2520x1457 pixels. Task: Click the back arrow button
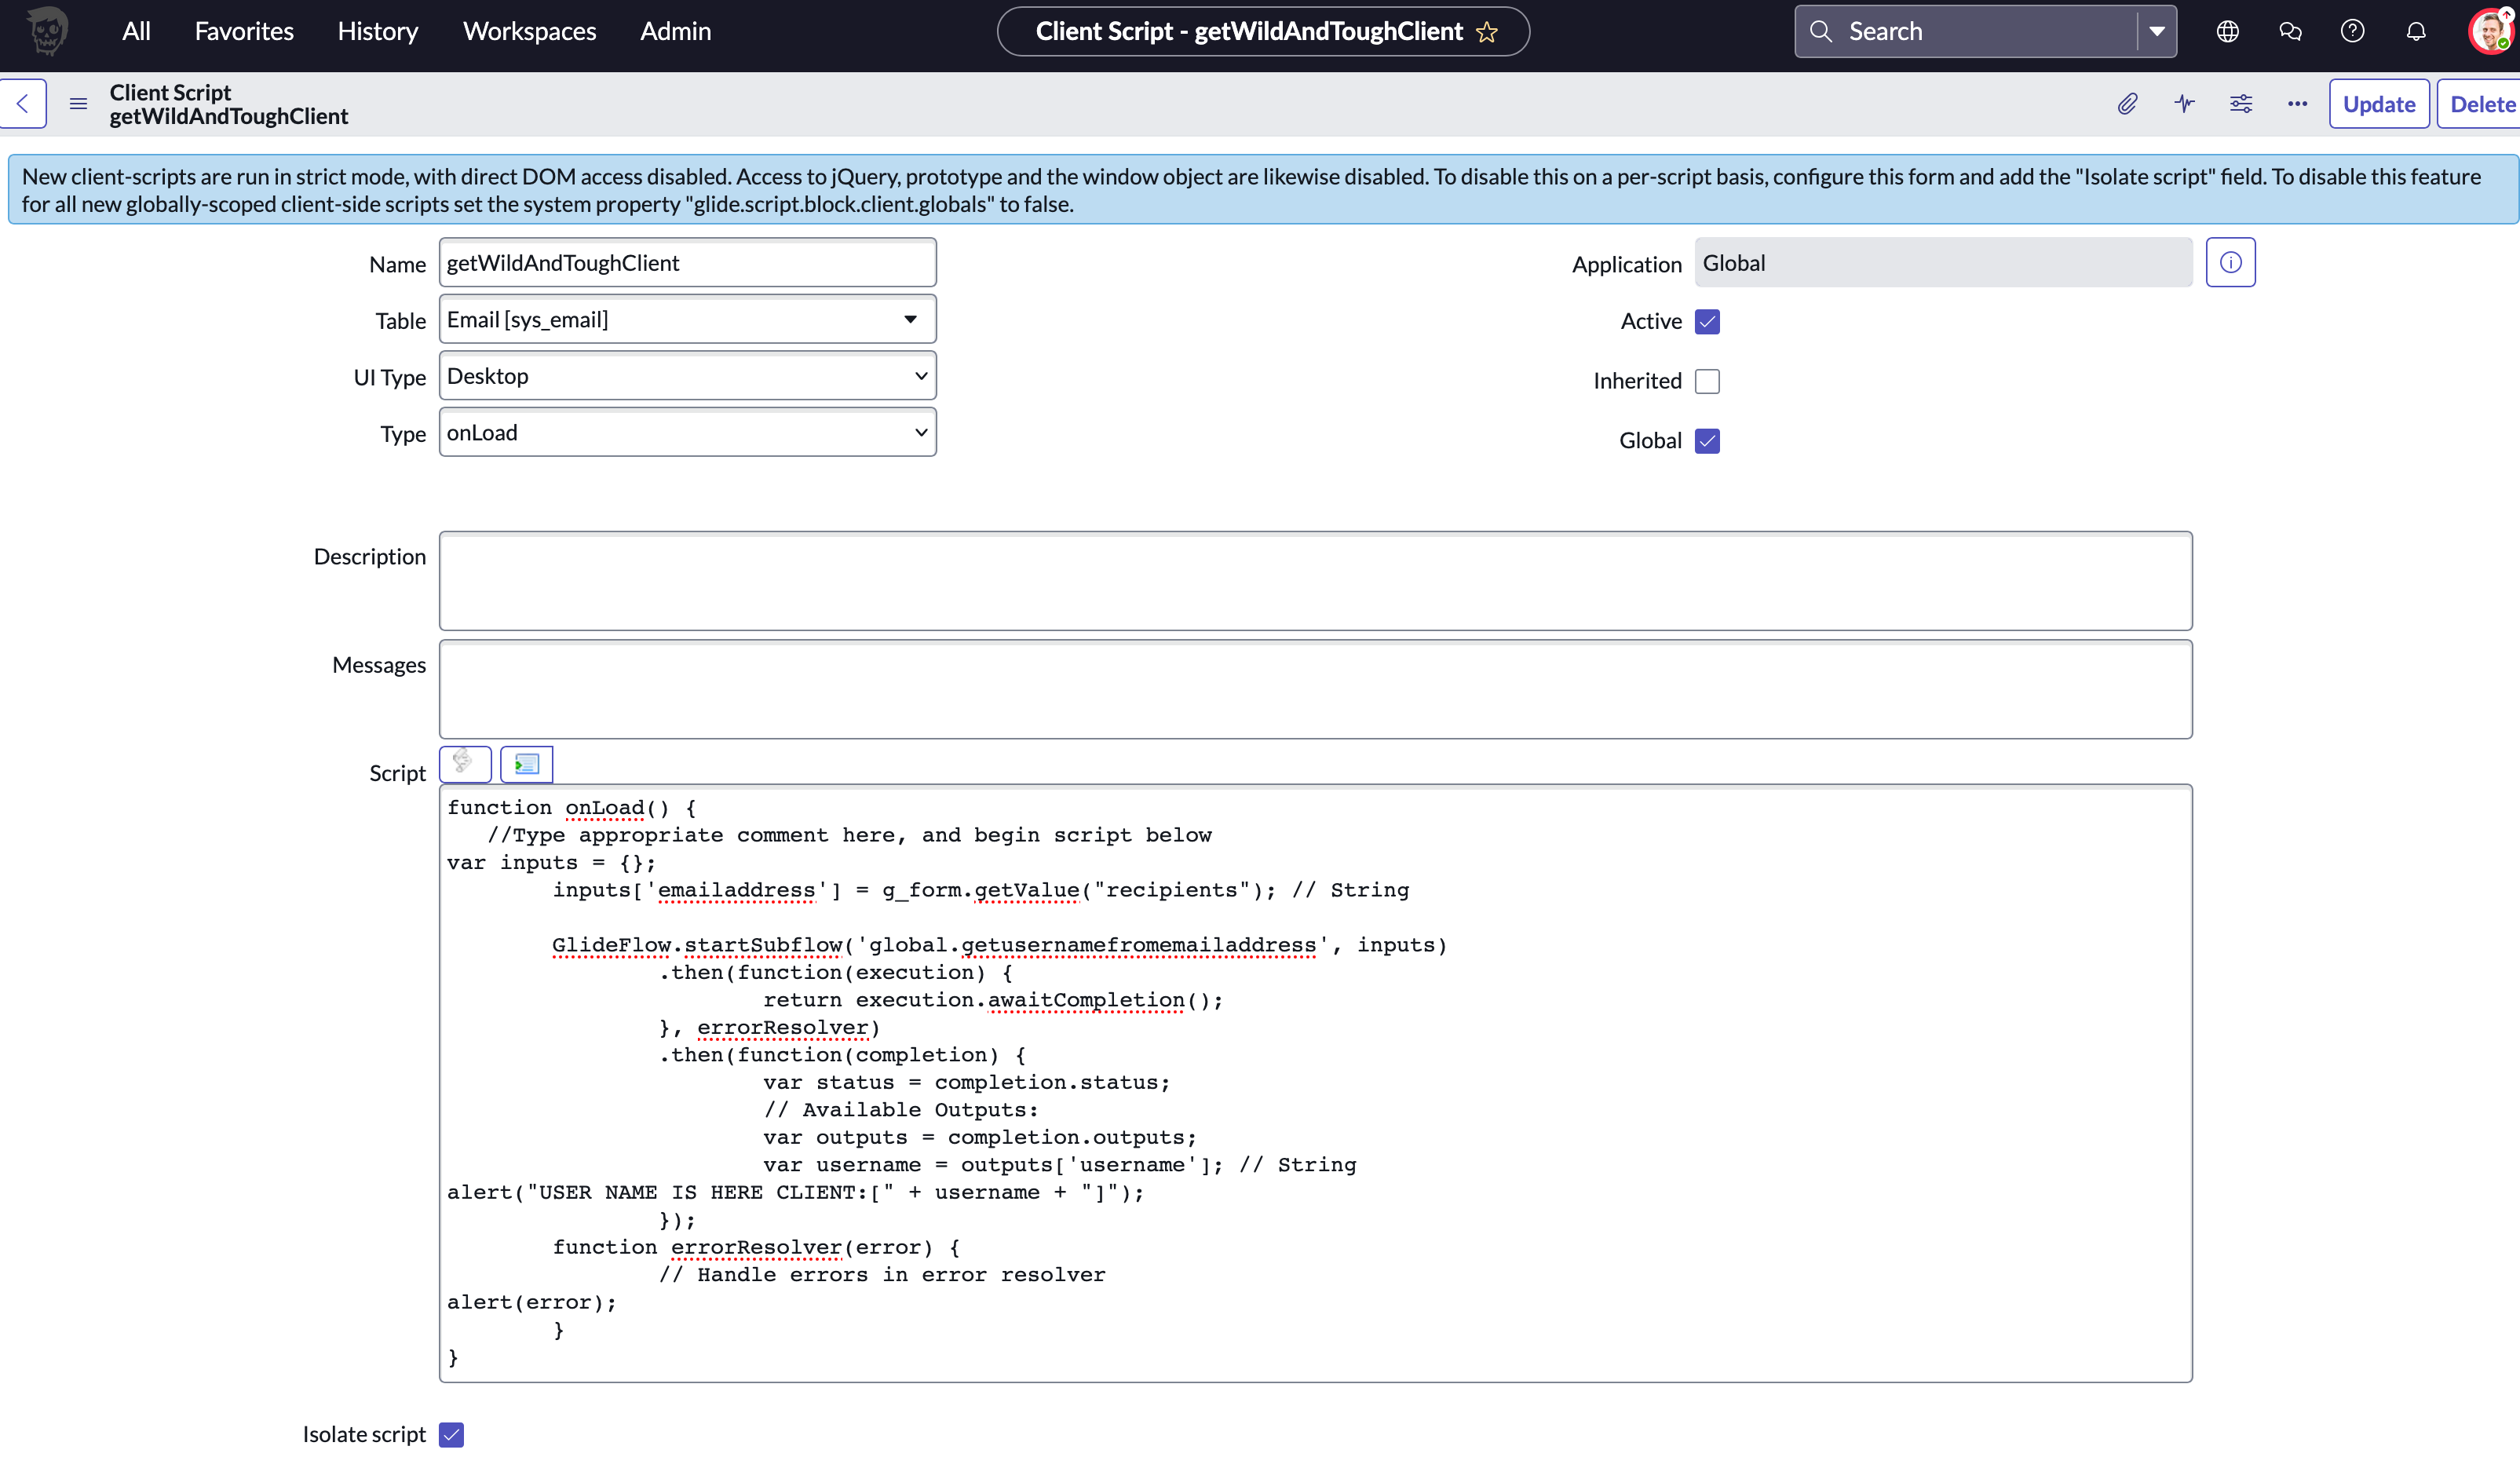pyautogui.click(x=23, y=104)
